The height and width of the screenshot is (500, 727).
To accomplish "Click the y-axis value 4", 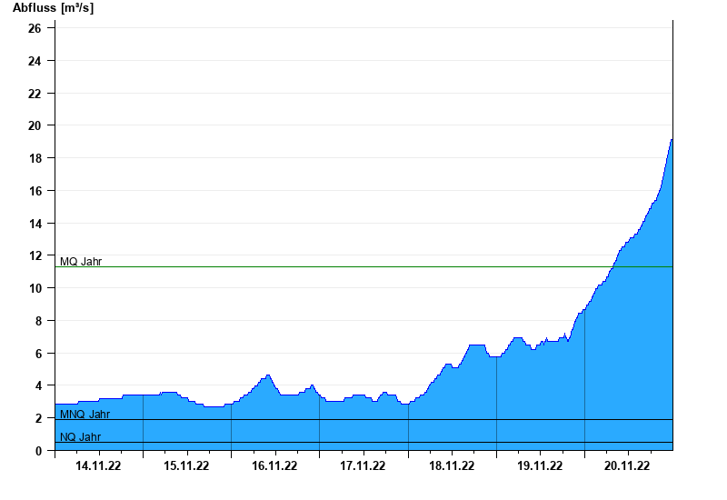I will click(38, 385).
